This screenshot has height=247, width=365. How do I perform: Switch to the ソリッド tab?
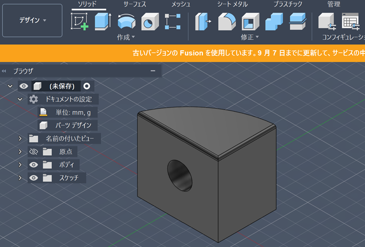click(x=87, y=4)
